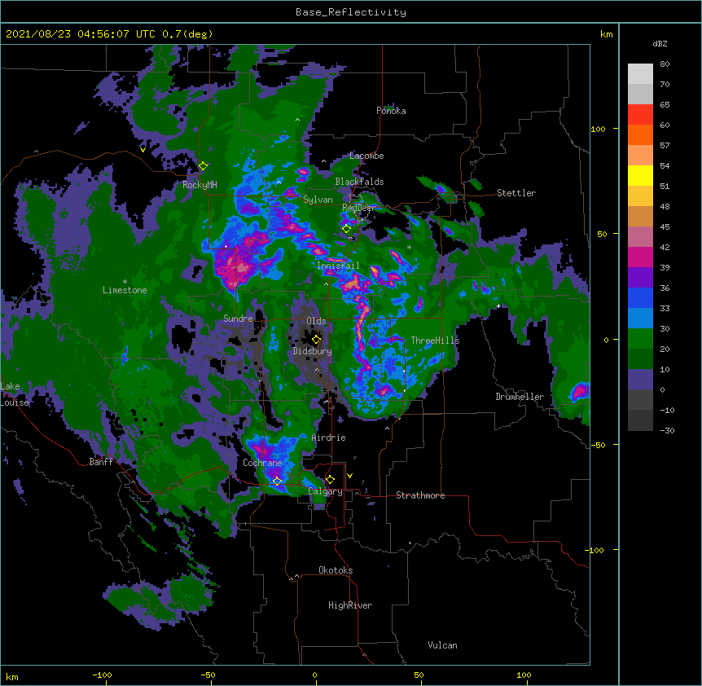Image resolution: width=702 pixels, height=686 pixels.
Task: Click the 100 tick on the vertical axis
Action: (598, 130)
